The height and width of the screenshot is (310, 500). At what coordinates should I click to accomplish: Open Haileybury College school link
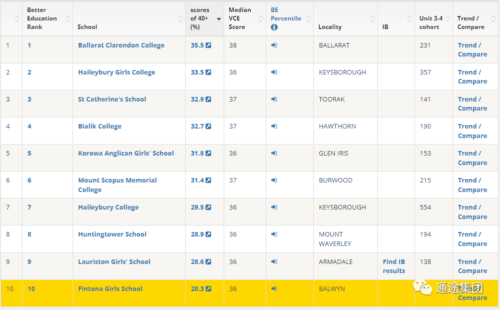(109, 207)
